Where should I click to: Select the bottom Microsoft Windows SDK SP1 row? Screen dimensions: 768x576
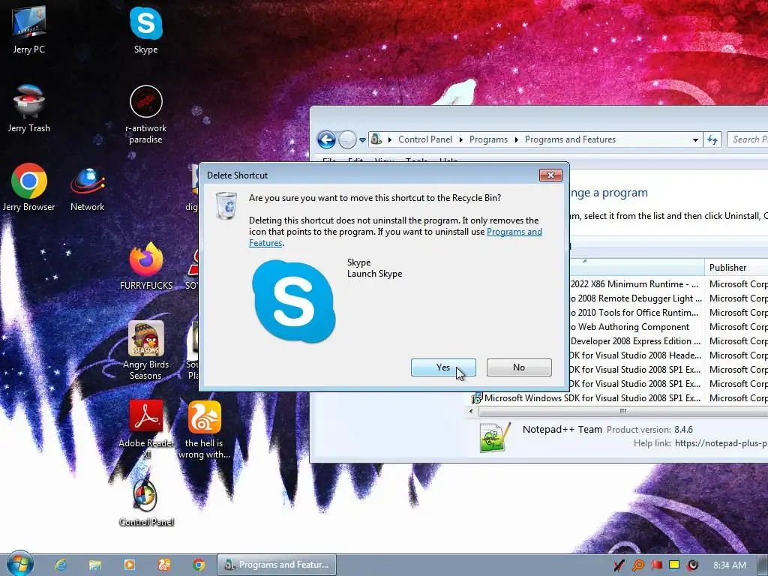(x=618, y=398)
